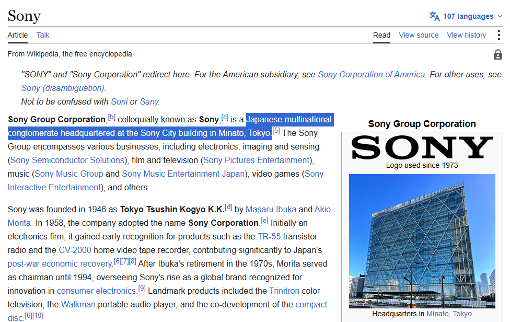Open Sony Music Group link

pos(69,174)
